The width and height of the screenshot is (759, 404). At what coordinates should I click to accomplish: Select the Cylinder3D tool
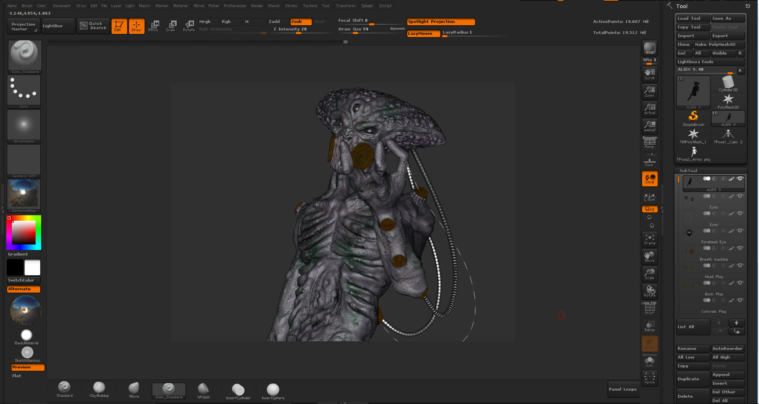[x=728, y=84]
